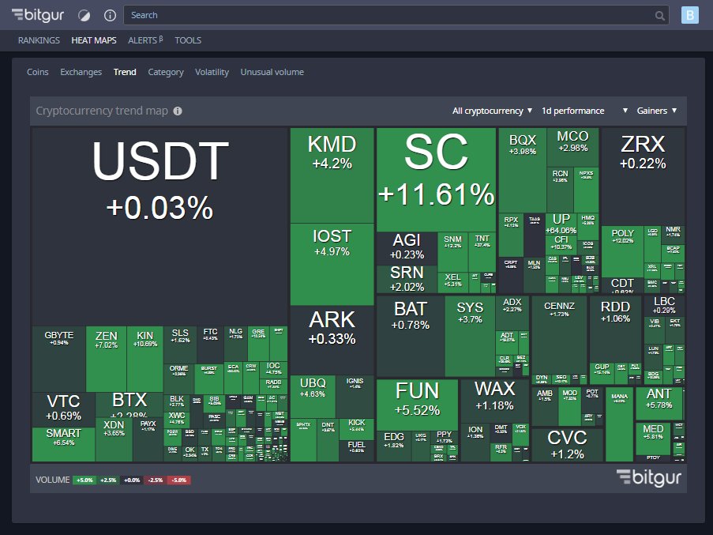Image resolution: width=713 pixels, height=535 pixels.
Task: Switch to the Category tab
Action: tap(166, 72)
